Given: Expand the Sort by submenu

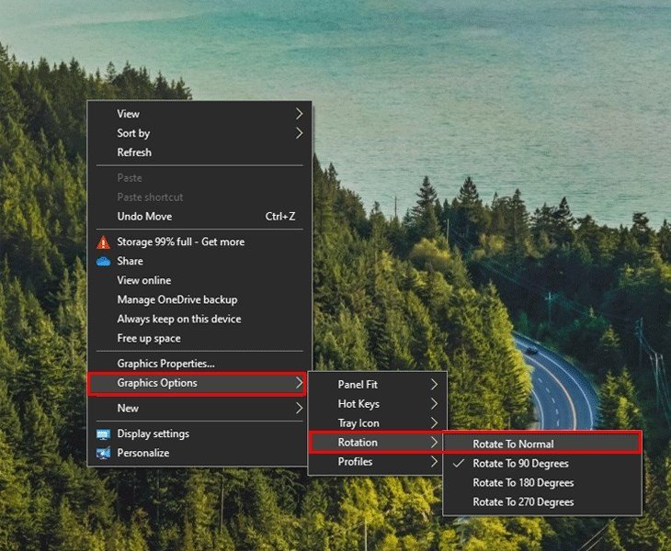Looking at the screenshot, I should pos(133,133).
